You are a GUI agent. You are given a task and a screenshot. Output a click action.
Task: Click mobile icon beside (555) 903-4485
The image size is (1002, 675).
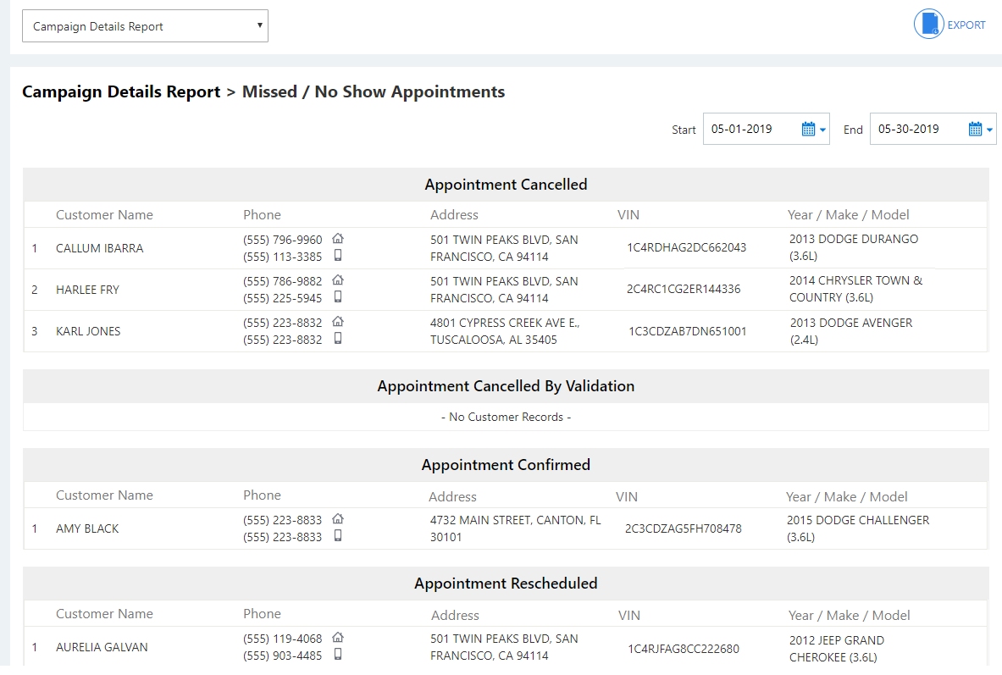click(x=338, y=655)
